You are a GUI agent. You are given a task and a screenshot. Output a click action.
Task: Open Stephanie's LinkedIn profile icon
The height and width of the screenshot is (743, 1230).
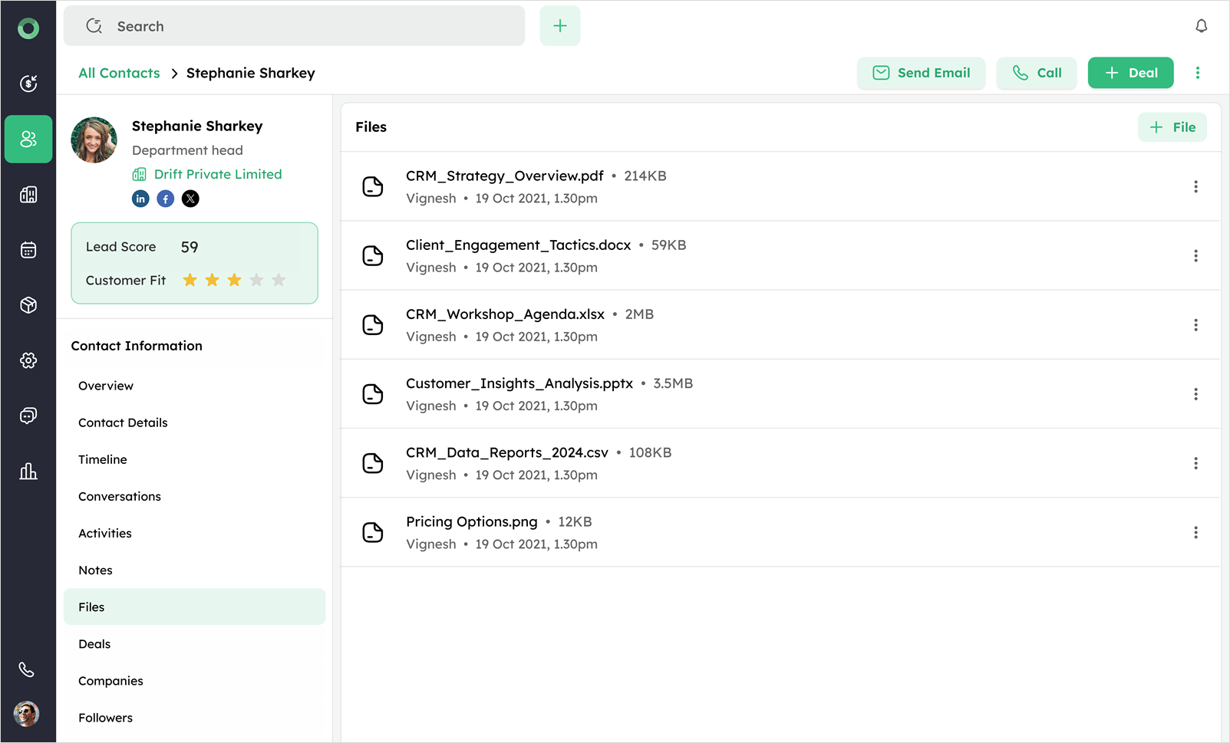click(x=140, y=199)
